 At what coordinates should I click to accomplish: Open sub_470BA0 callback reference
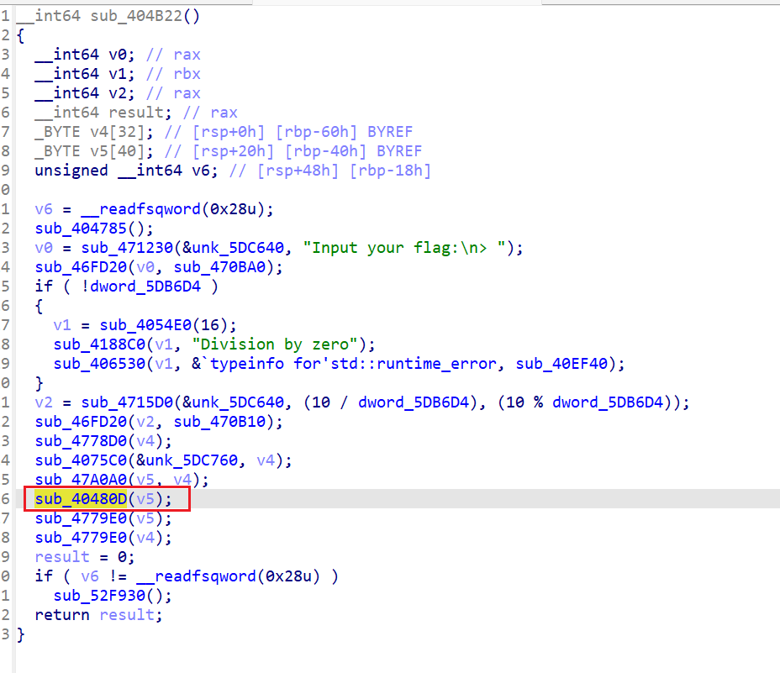point(219,267)
